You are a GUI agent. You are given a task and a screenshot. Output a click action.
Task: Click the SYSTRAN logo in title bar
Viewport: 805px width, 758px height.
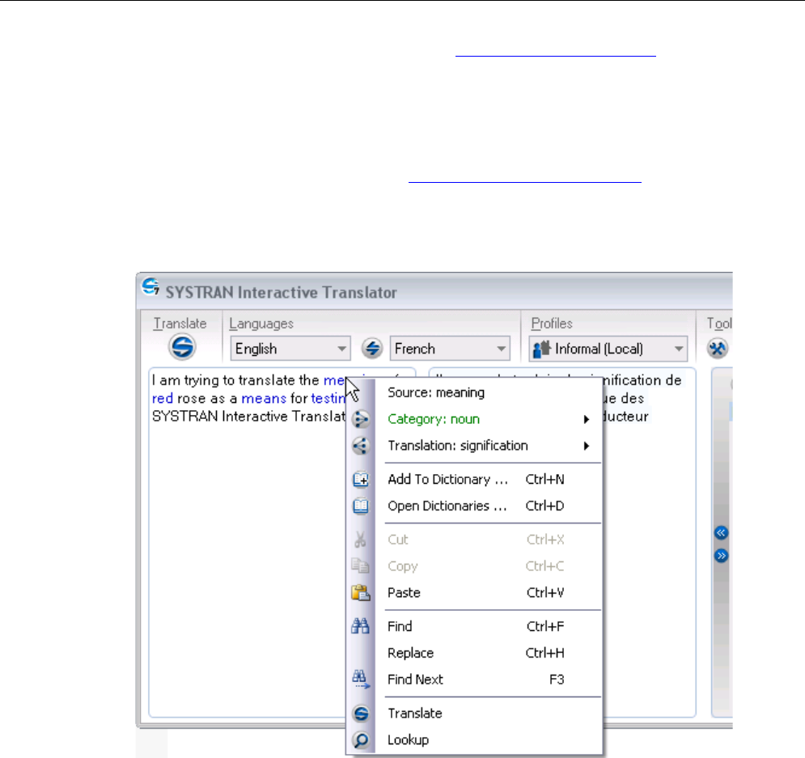pyautogui.click(x=150, y=287)
